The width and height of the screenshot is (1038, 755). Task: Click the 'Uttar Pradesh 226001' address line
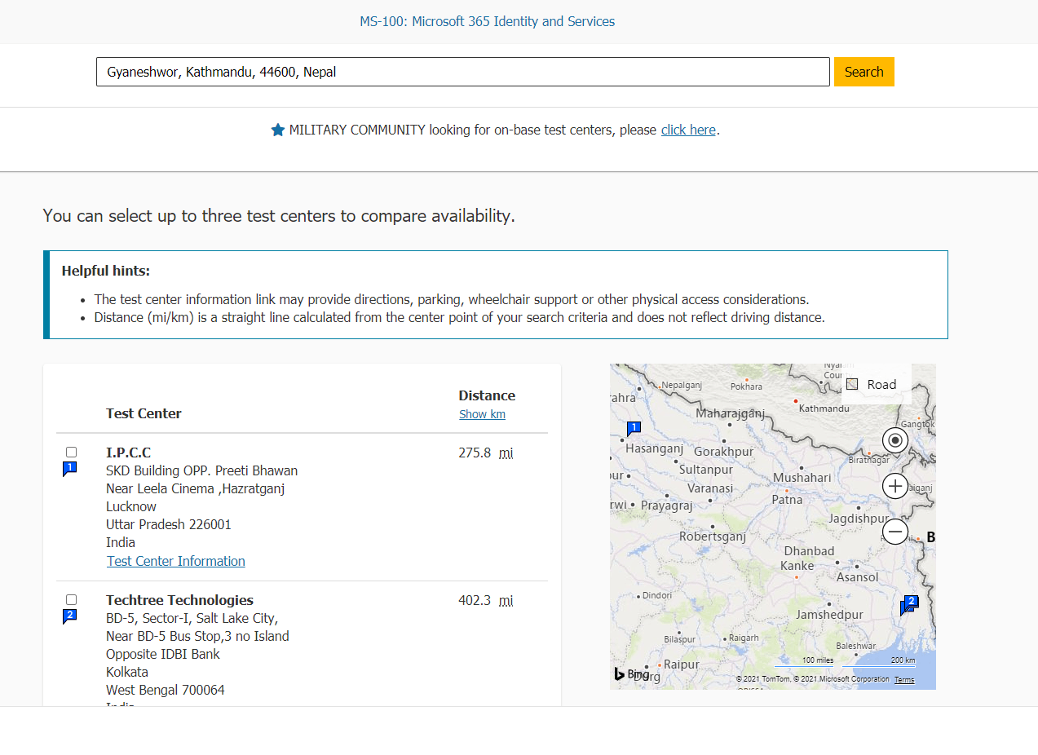click(169, 524)
